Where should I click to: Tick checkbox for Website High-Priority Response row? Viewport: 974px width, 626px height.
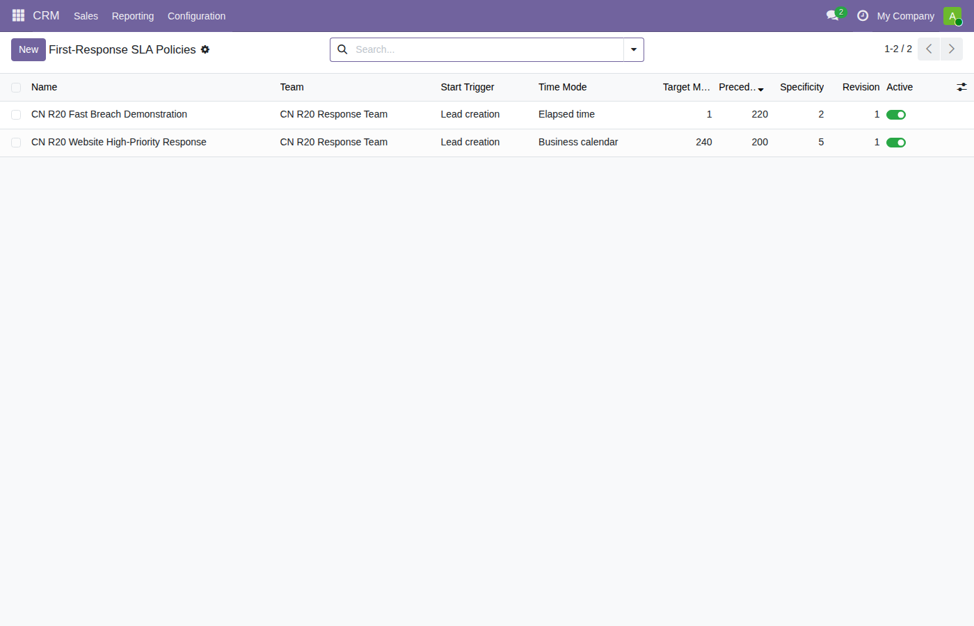coord(16,143)
